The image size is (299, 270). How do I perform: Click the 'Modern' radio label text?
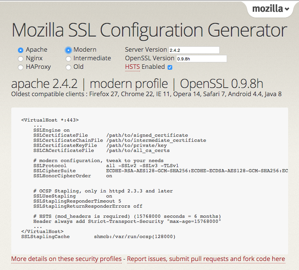pyautogui.click(x=85, y=50)
